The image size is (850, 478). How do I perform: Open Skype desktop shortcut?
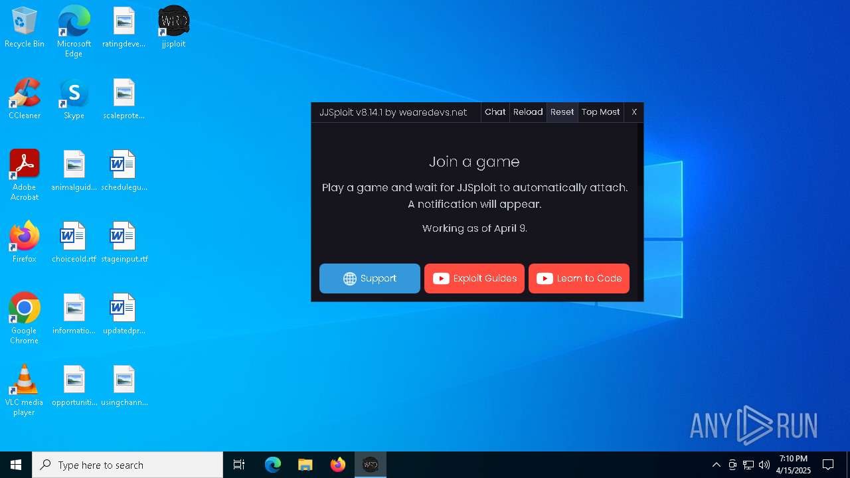click(x=74, y=100)
